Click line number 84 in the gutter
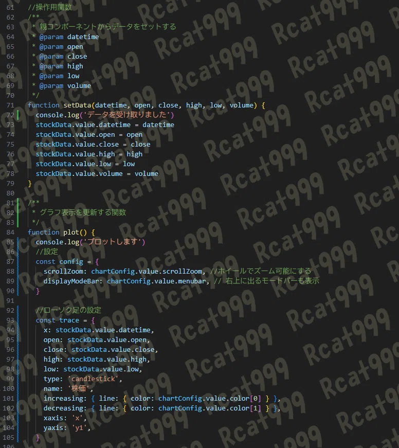 [10, 232]
